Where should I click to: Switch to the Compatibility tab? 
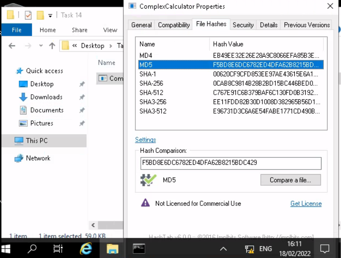[173, 25]
